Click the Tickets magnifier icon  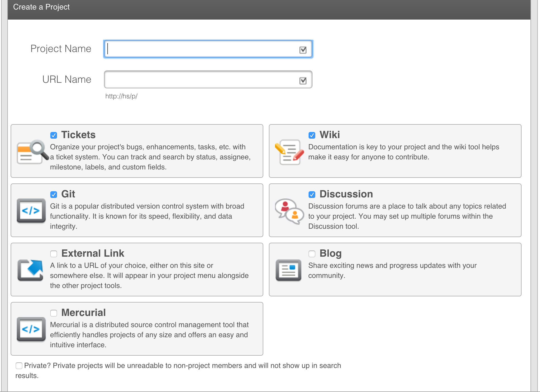[32, 152]
